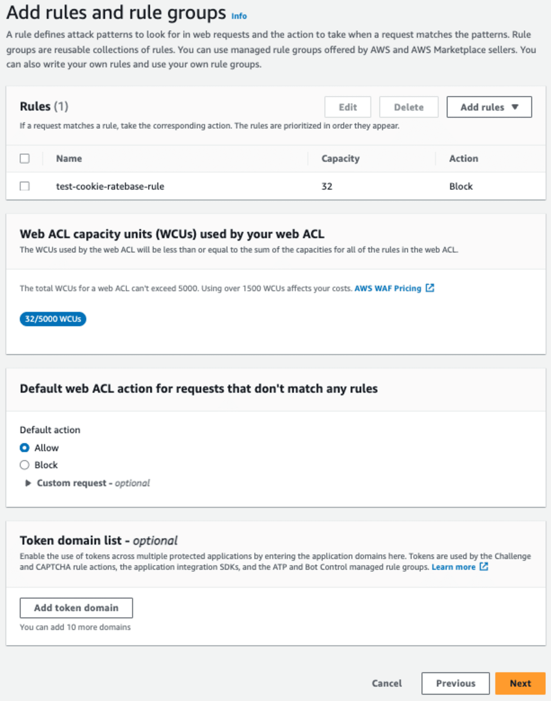Screen dimensions: 551x701
Task: Click the Name column header
Action: 69,158
